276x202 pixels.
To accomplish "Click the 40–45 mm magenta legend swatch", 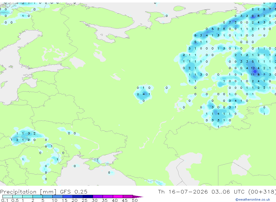I will click(x=118, y=196).
